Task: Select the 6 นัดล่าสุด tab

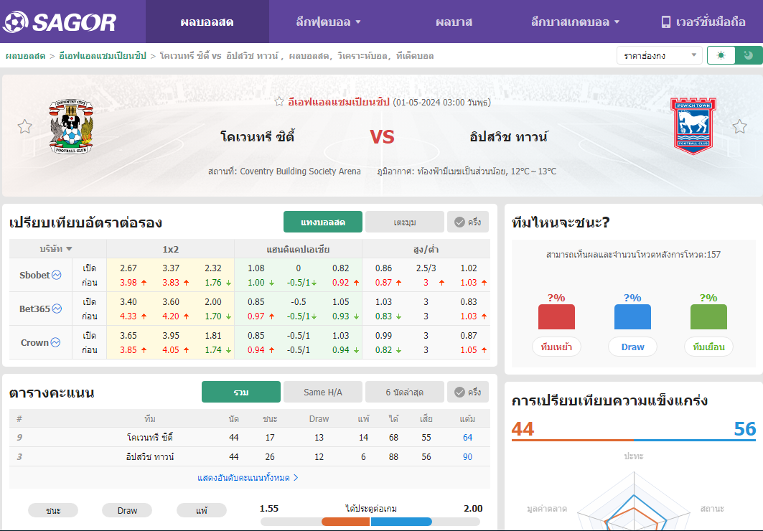Action: pos(404,392)
